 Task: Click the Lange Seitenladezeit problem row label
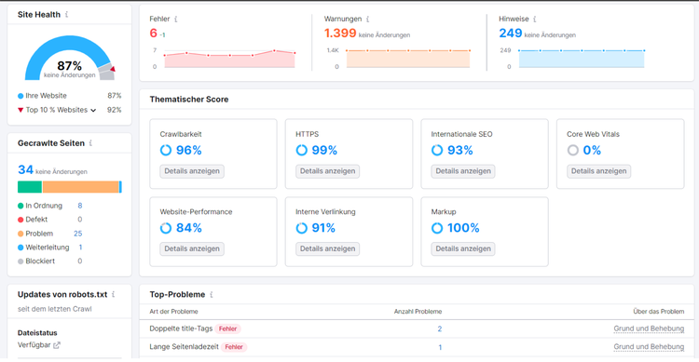click(185, 347)
